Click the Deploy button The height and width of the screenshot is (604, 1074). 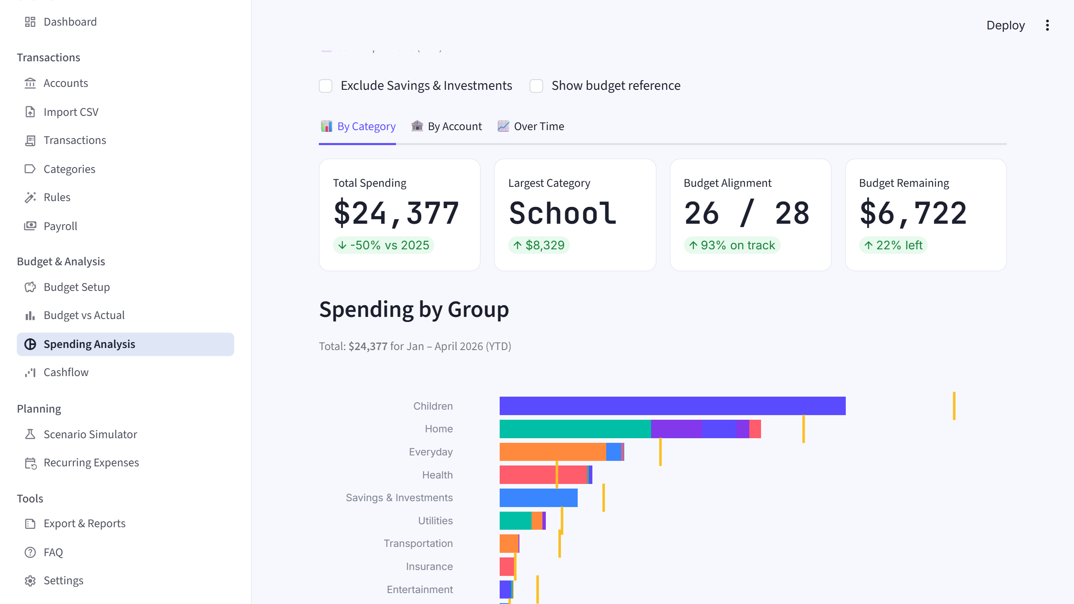[1006, 25]
